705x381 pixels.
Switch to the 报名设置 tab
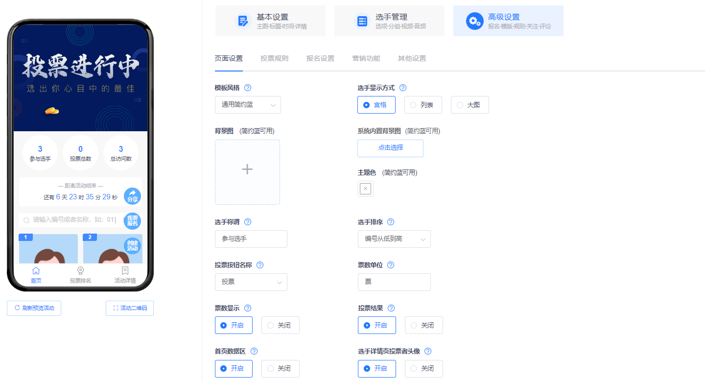[320, 58]
